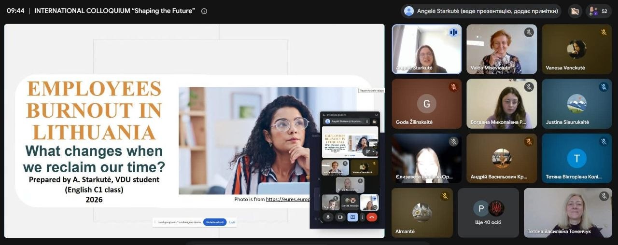Click 'Slėpti' hide link in sharing bar

[232, 222]
